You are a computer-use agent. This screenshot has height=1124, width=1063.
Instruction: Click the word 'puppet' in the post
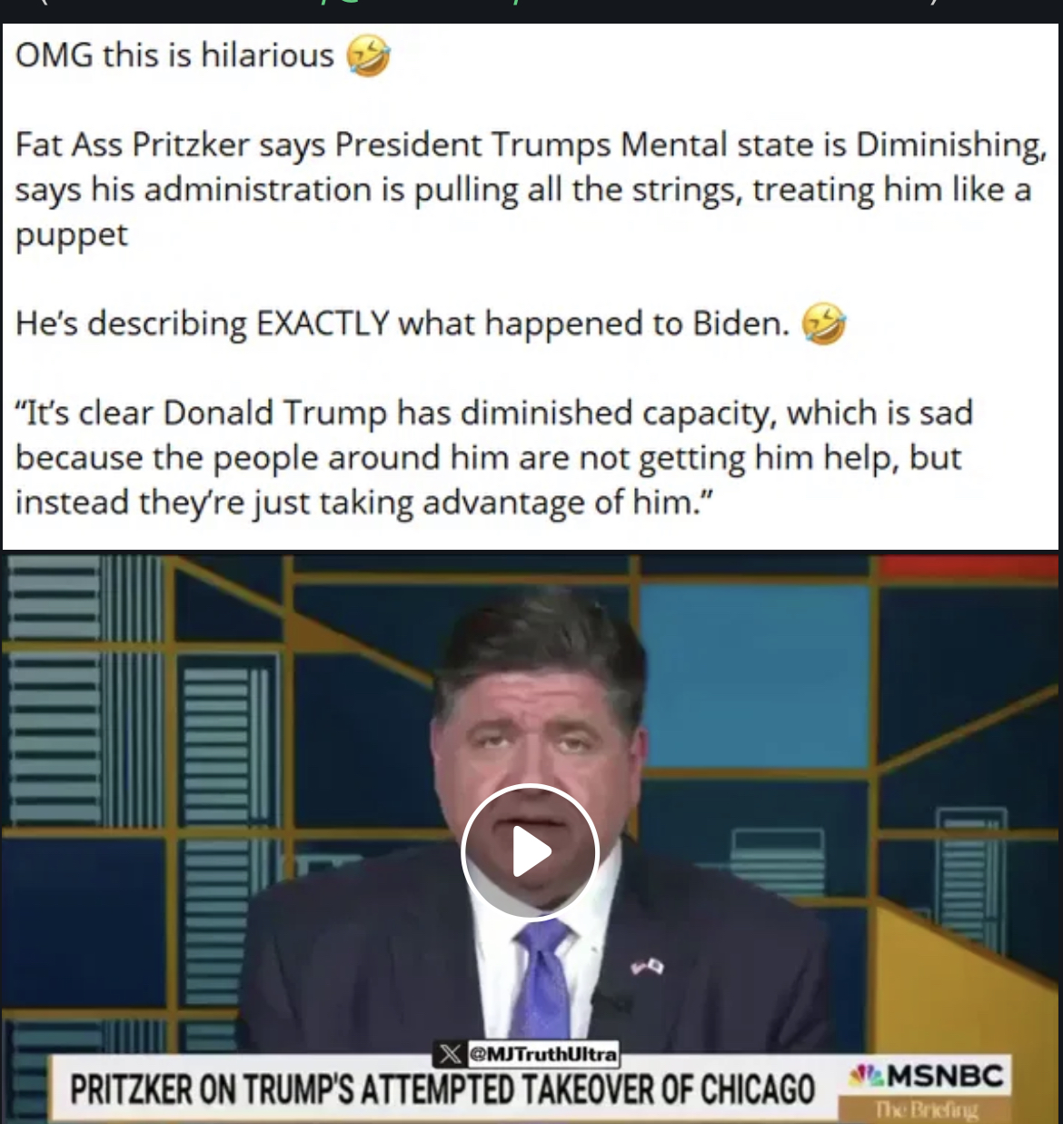coord(72,235)
